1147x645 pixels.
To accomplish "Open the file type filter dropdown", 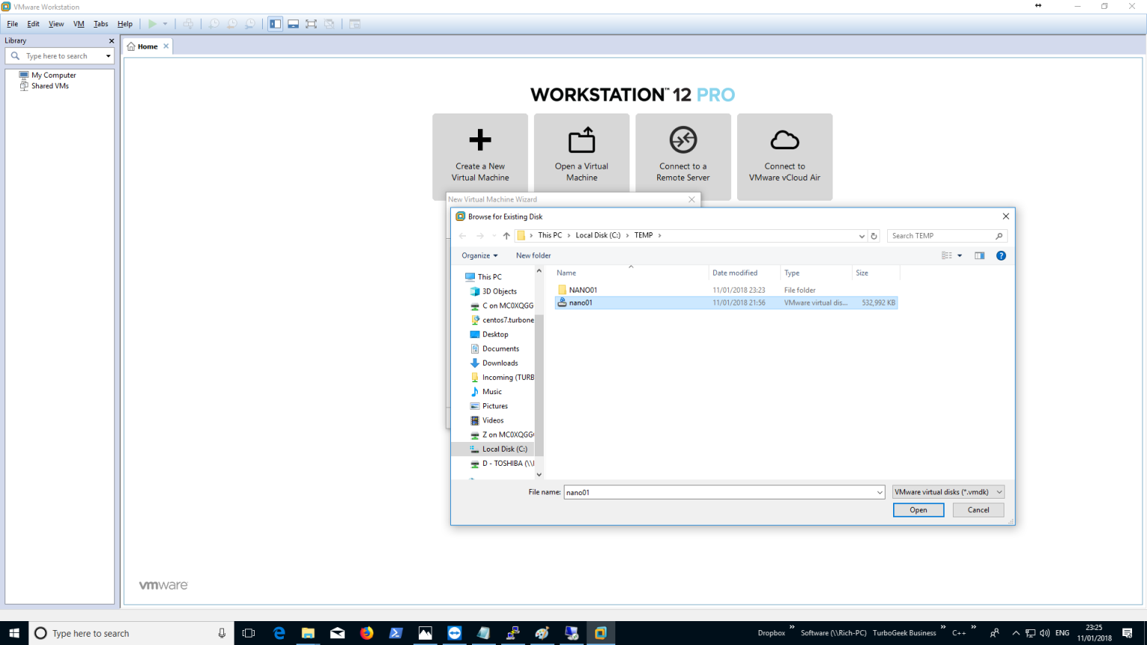I will point(948,492).
